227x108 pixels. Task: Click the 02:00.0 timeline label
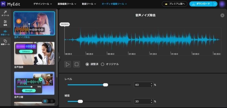pos(196,54)
